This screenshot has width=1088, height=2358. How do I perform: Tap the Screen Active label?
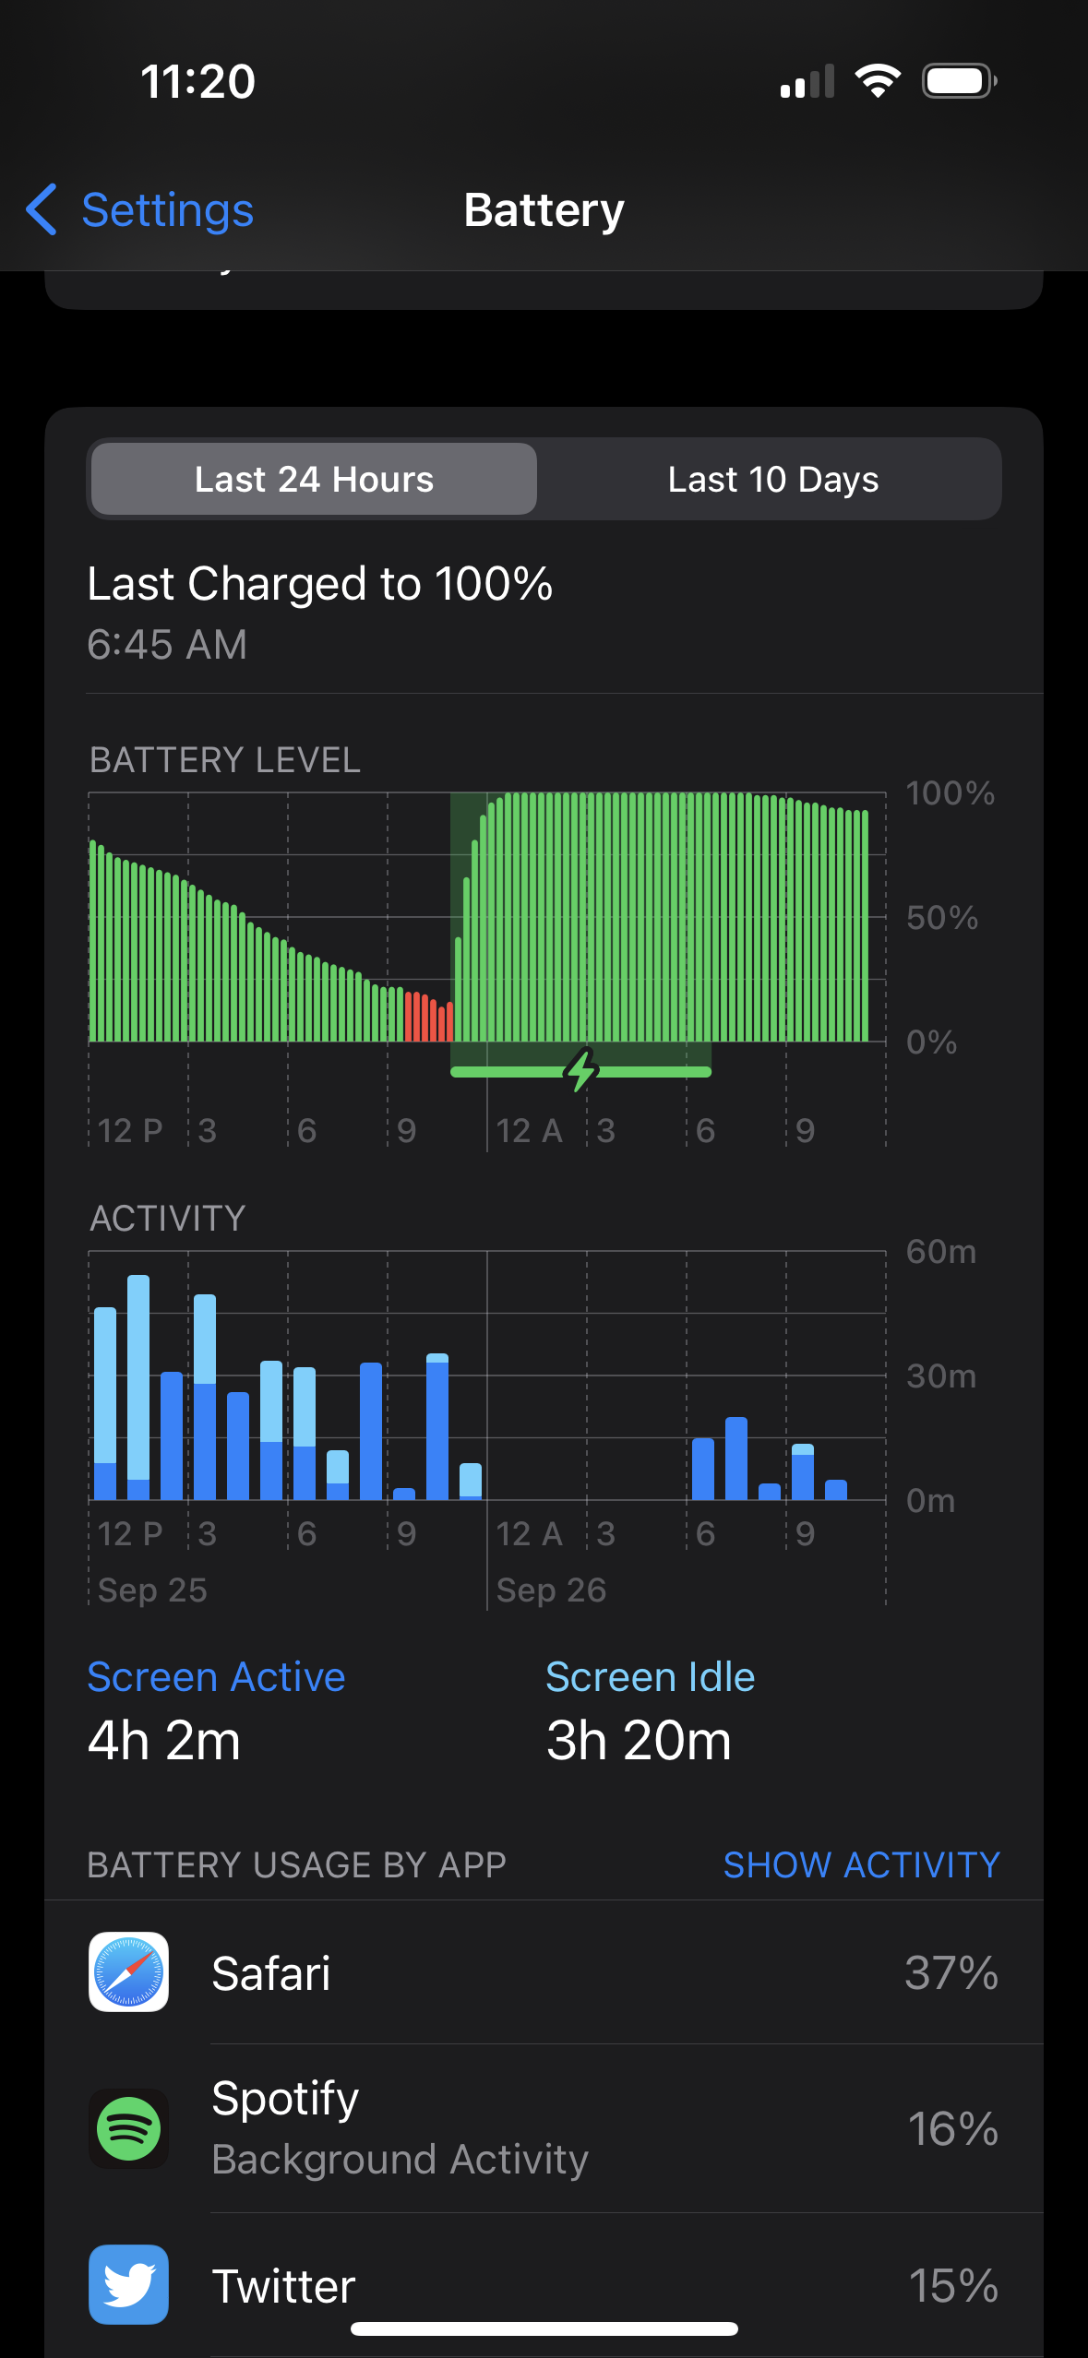click(216, 1676)
